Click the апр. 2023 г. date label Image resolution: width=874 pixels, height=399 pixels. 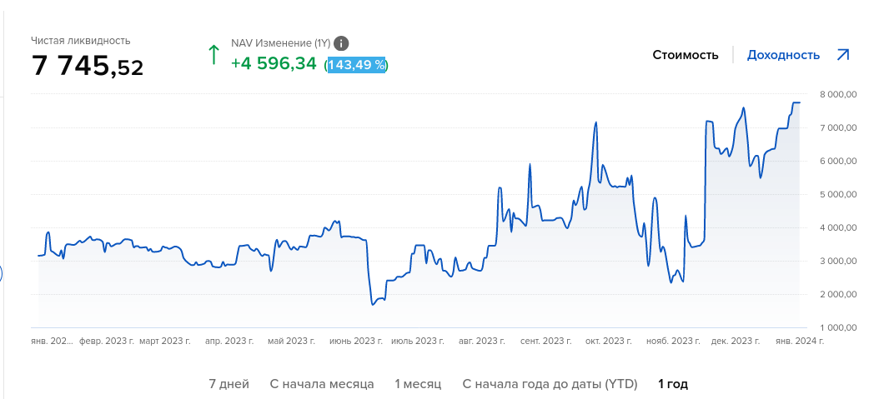(x=229, y=341)
